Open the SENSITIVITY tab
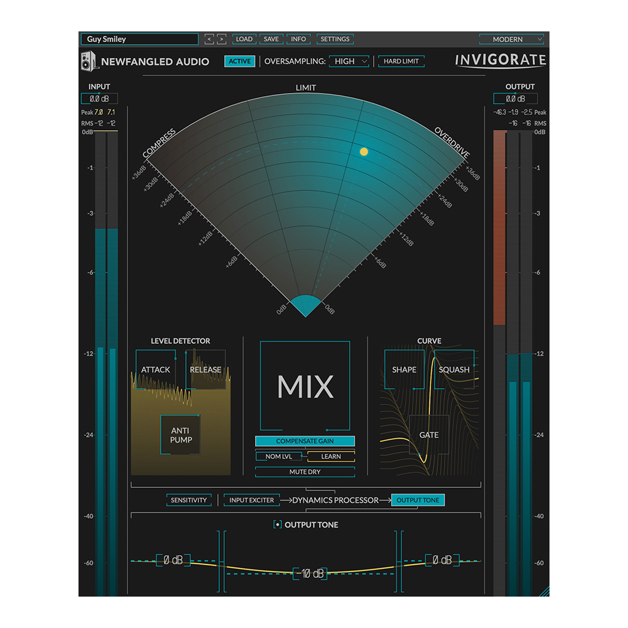Screen dimensions: 628x628 click(188, 501)
